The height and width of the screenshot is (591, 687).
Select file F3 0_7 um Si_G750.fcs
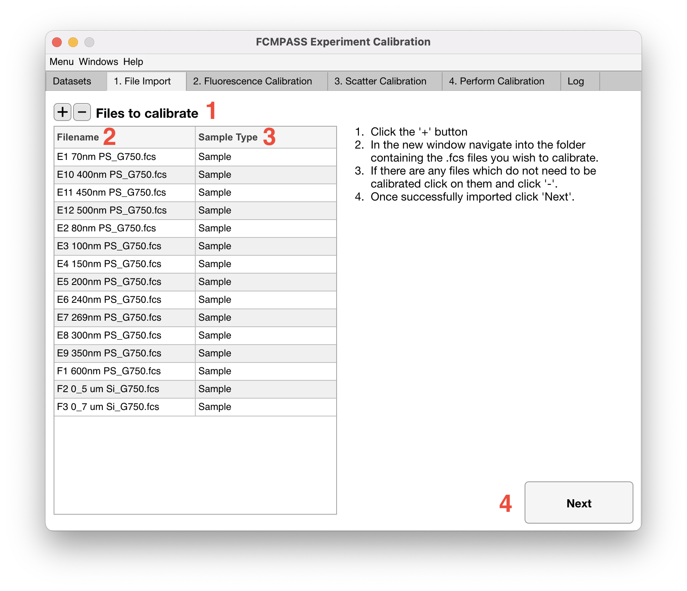point(125,407)
